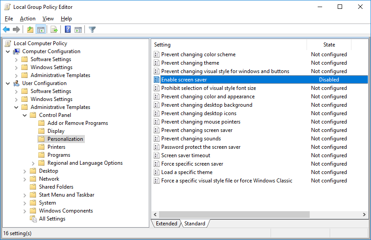Open Help via the question mark icon

click(68, 30)
